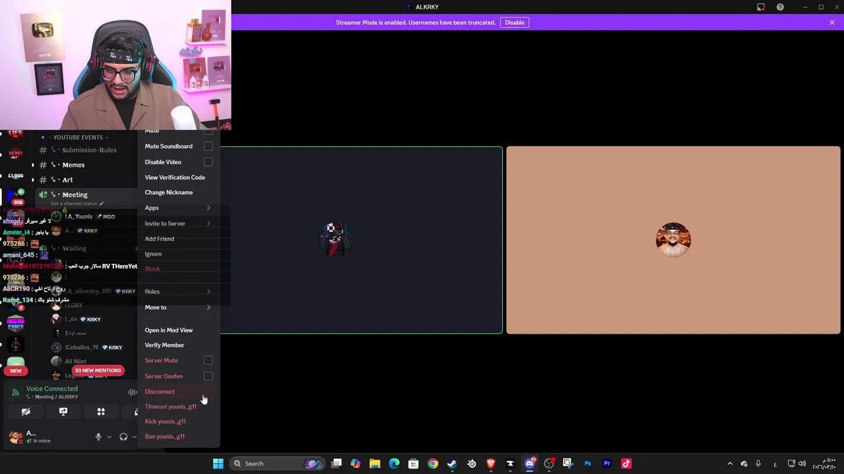The height and width of the screenshot is (474, 844).
Task: Open Steam from taskbar
Action: tap(452, 463)
